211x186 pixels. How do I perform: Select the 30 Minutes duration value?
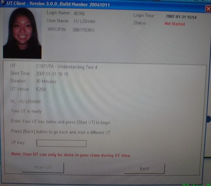[x=46, y=81]
